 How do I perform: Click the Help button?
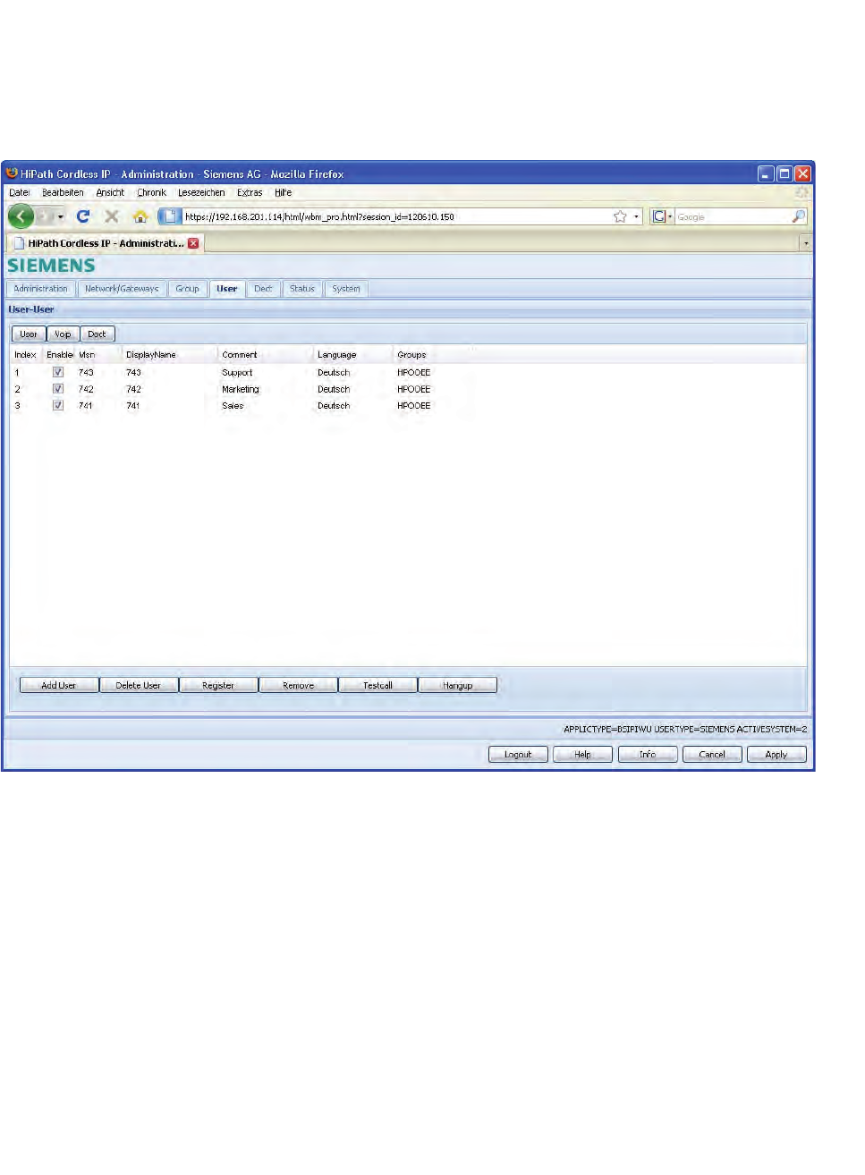pos(583,755)
